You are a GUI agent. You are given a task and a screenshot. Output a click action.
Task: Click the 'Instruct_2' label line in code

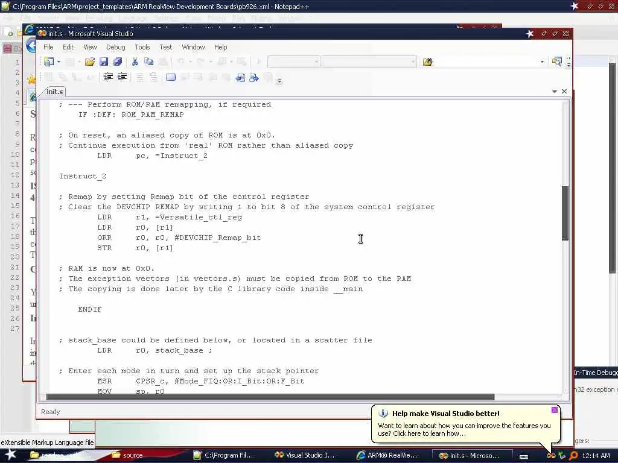pos(82,176)
